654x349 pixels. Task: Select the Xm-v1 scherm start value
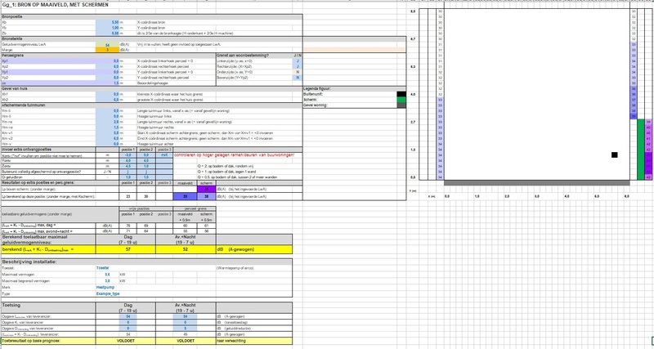108,132
